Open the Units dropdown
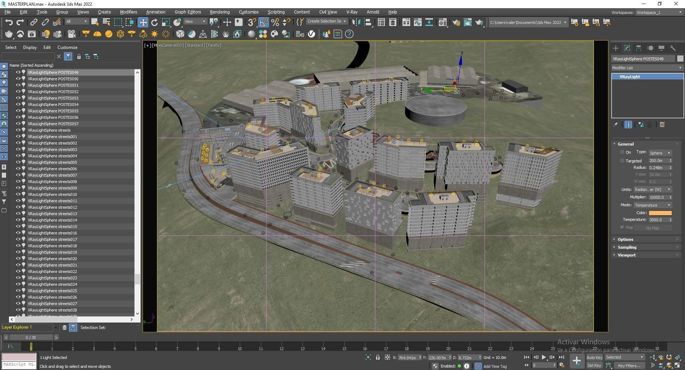Image resolution: width=685 pixels, height=370 pixels. click(x=653, y=189)
